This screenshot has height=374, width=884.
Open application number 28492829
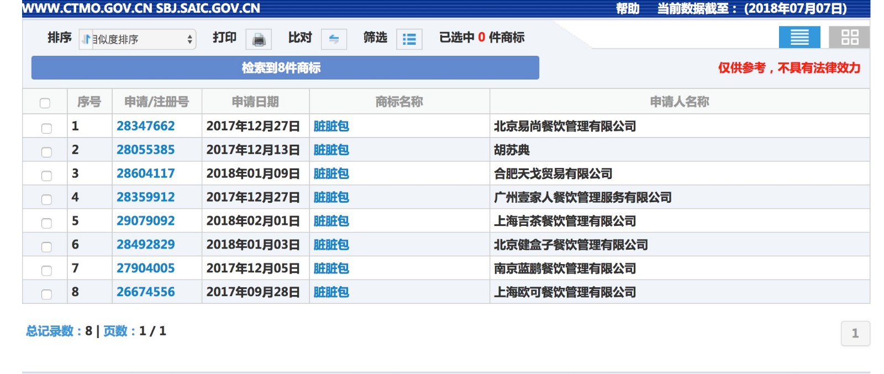146,245
